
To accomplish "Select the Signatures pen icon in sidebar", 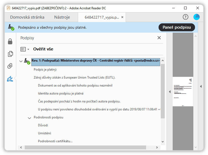I will (10, 79).
